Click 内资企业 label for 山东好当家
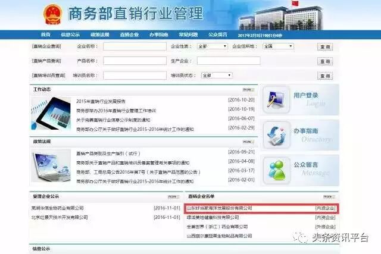381x254 pixels. point(326,208)
